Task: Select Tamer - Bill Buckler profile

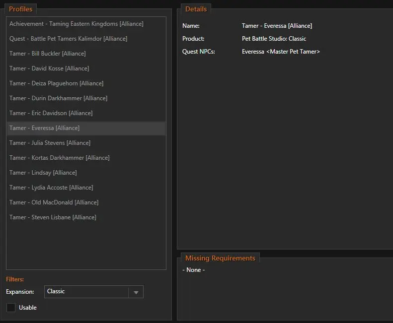Action: 86,53
